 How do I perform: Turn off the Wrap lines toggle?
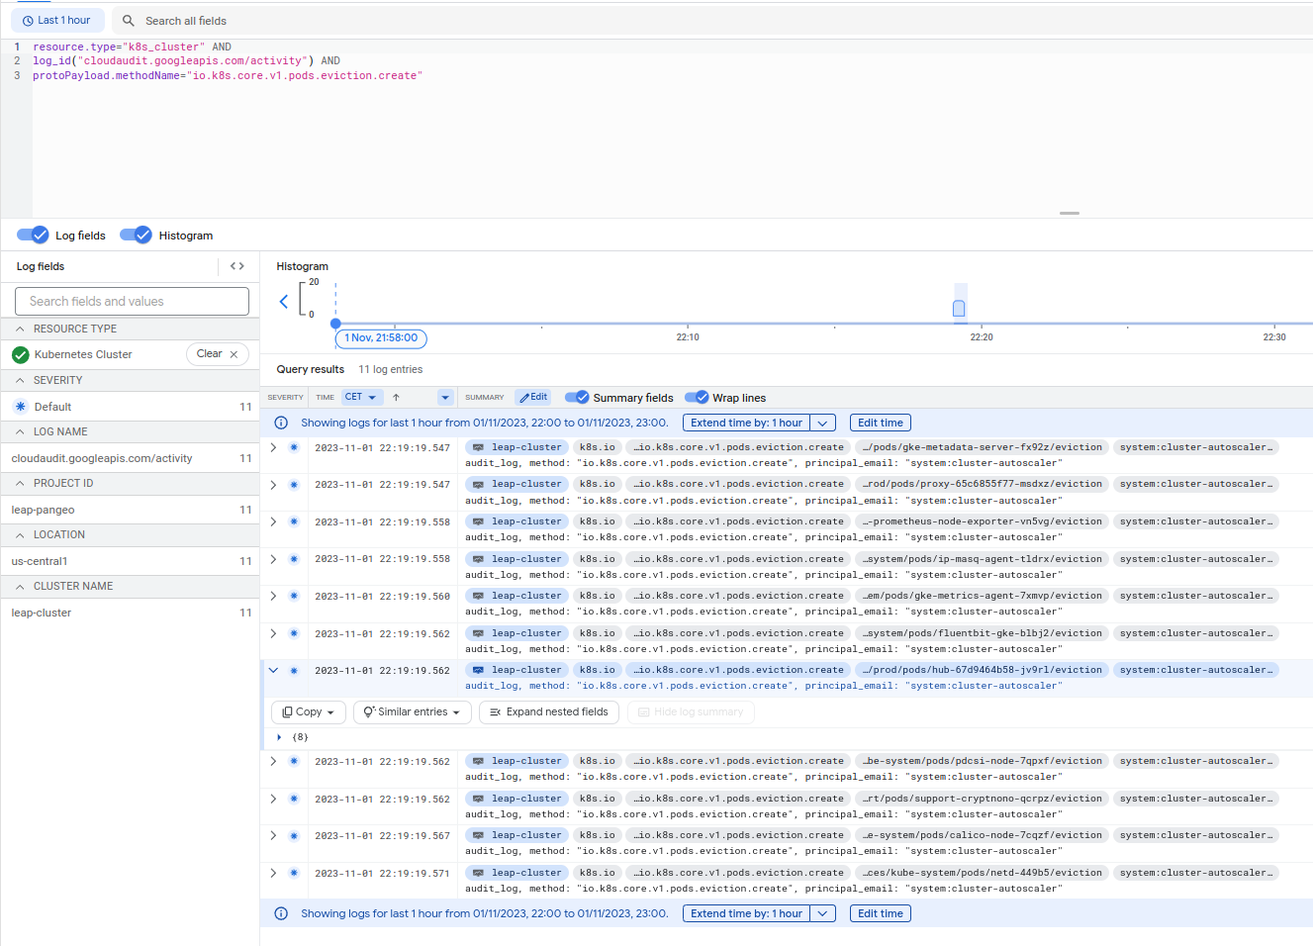[x=696, y=397]
